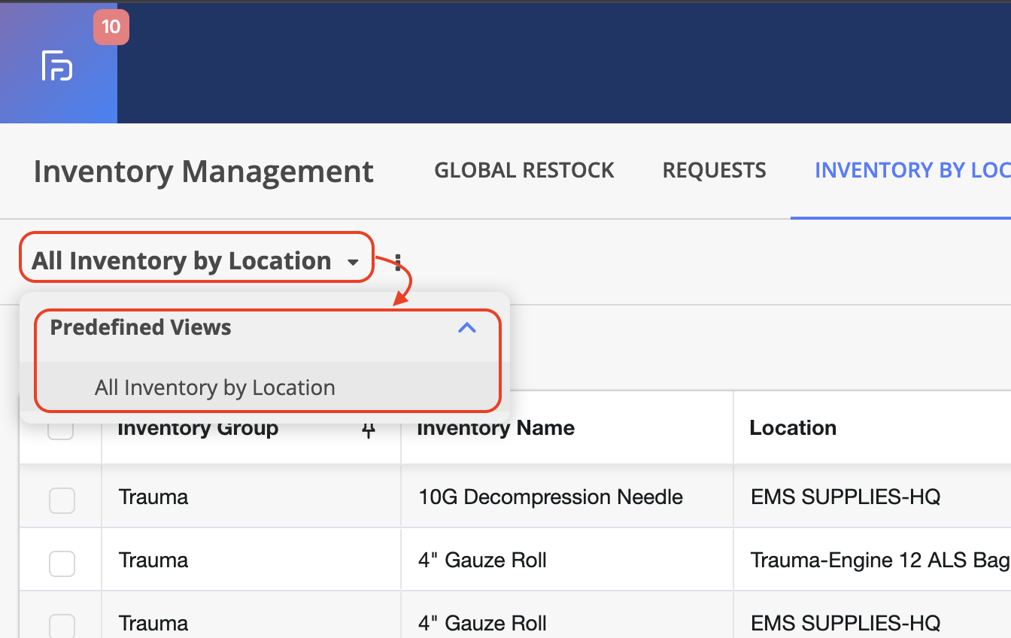This screenshot has height=638, width=1011.
Task: Collapse the Predefined Views section using the chevron
Action: [x=467, y=328]
